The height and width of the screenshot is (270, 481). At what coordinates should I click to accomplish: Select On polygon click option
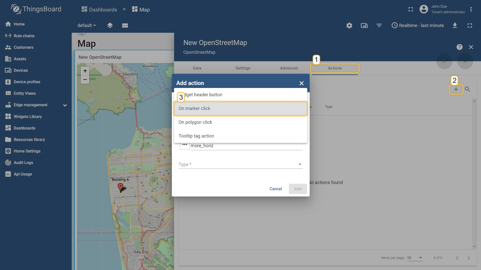[241, 122]
